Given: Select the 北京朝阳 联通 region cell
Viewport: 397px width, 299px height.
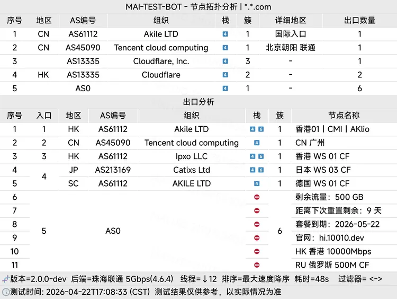Looking at the screenshot, I should [x=291, y=48].
